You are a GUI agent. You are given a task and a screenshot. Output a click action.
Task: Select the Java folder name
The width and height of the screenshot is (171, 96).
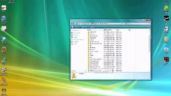click(91, 57)
